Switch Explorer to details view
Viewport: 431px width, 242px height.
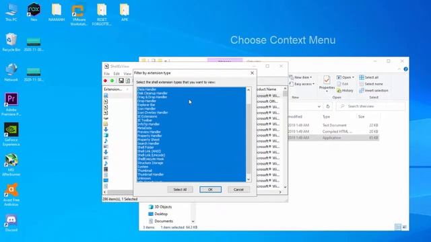click(398, 227)
